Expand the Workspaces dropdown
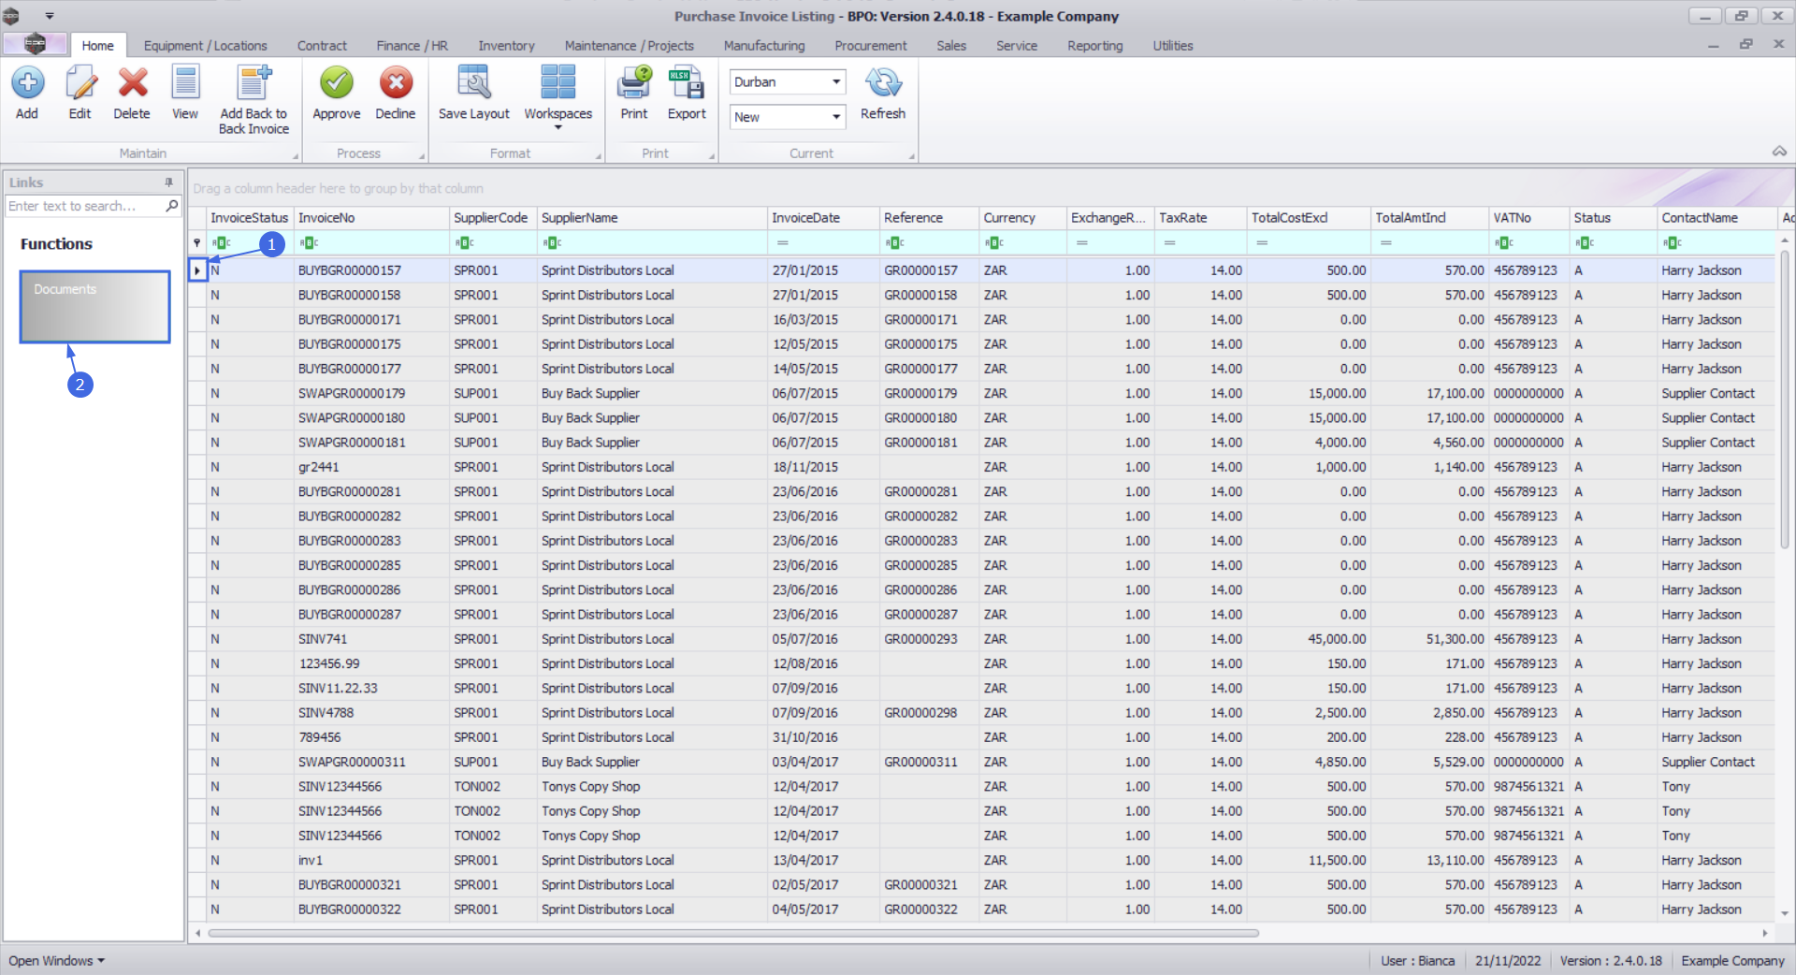Viewport: 1796px width, 975px height. (558, 126)
